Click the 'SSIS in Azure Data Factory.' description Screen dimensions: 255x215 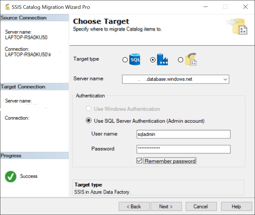click(x=102, y=192)
